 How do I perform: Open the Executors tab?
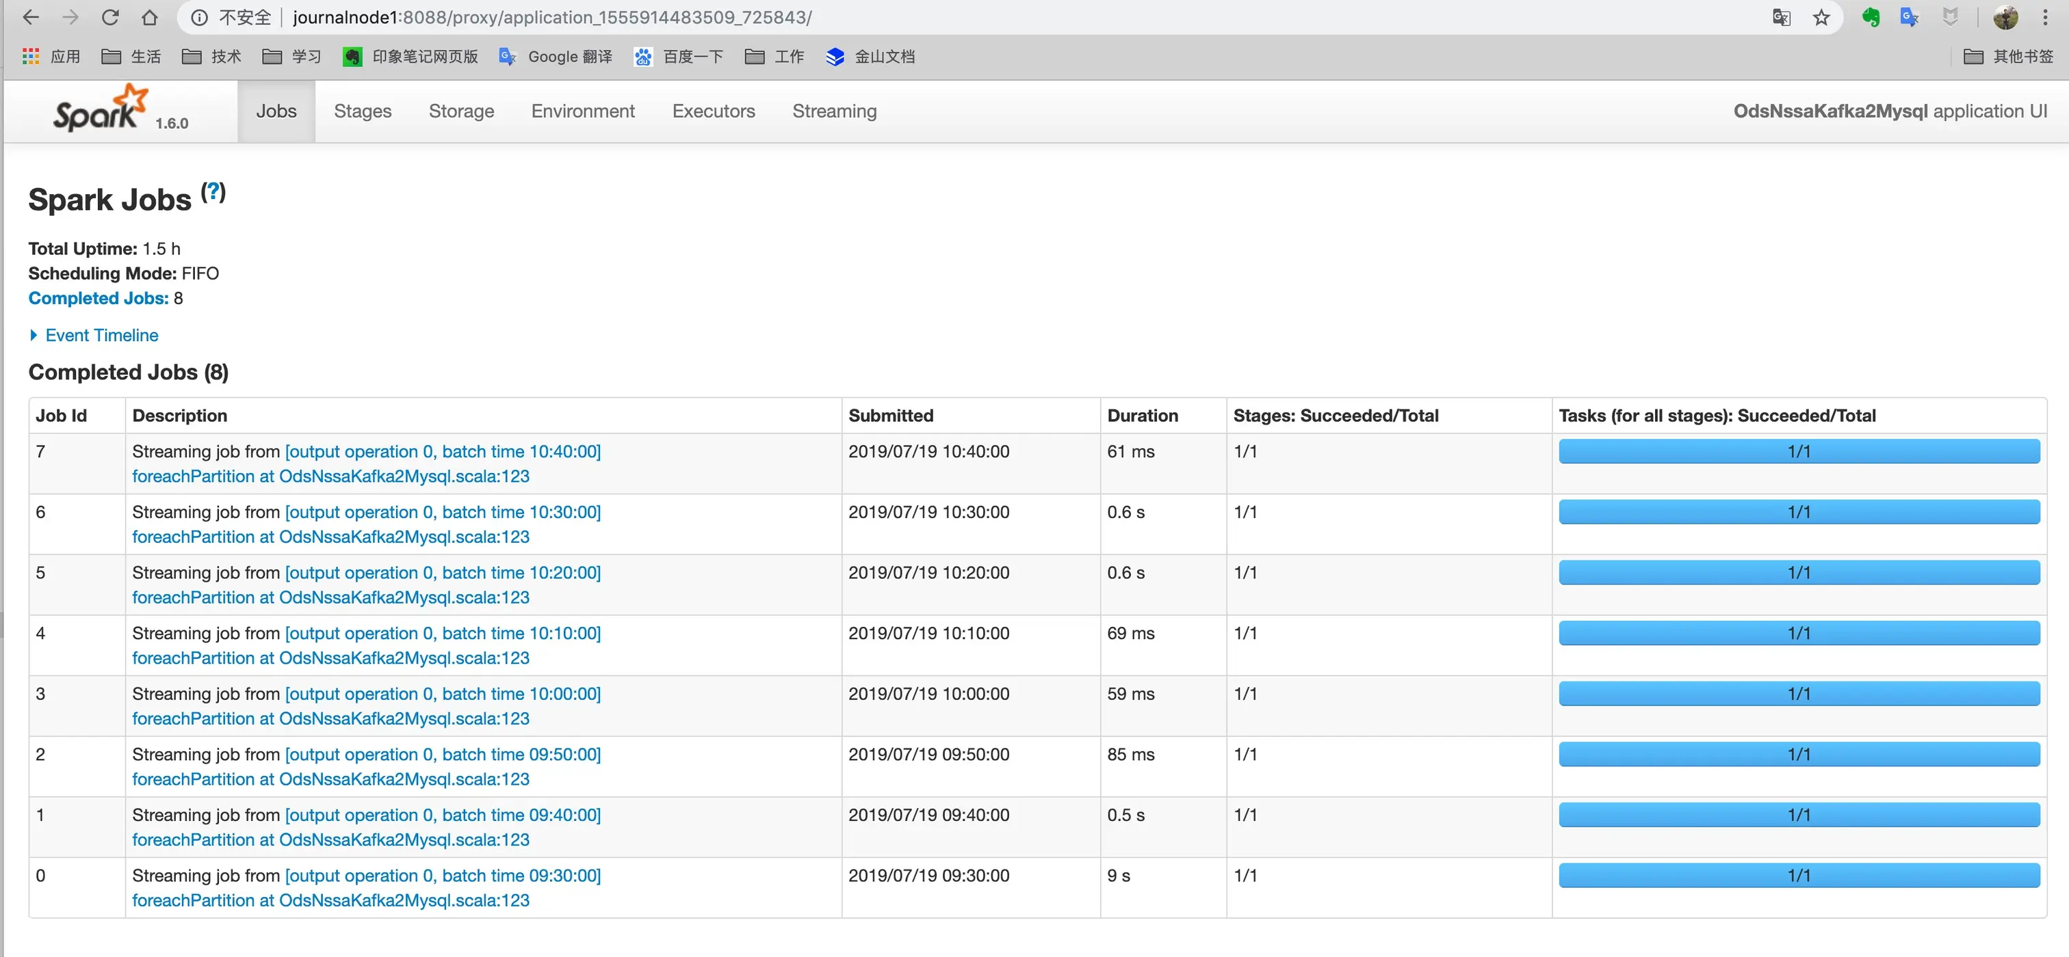713,111
